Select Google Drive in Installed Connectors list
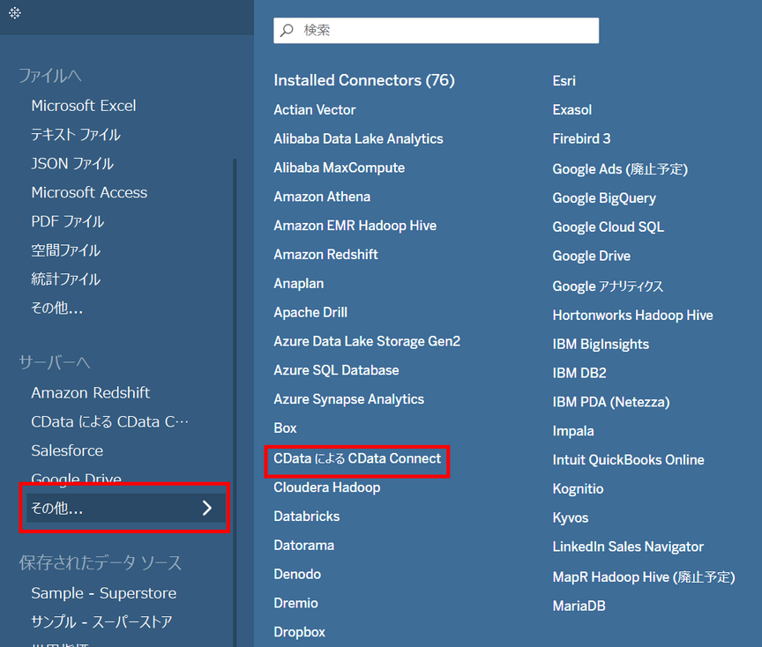The width and height of the screenshot is (762, 647). tap(592, 256)
